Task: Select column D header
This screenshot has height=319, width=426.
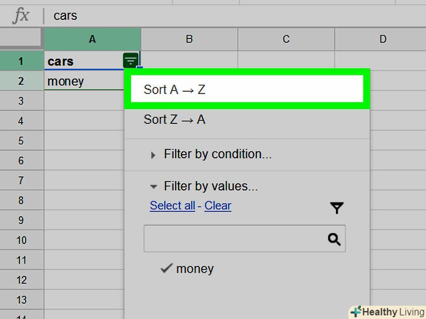Action: click(x=383, y=39)
